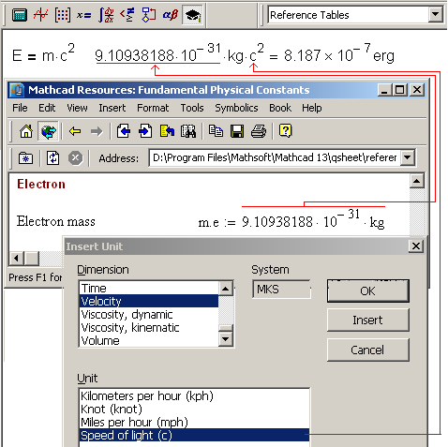This screenshot has height=447, width=448.
Task: Select Speed of light (c) unit
Action: (194, 435)
